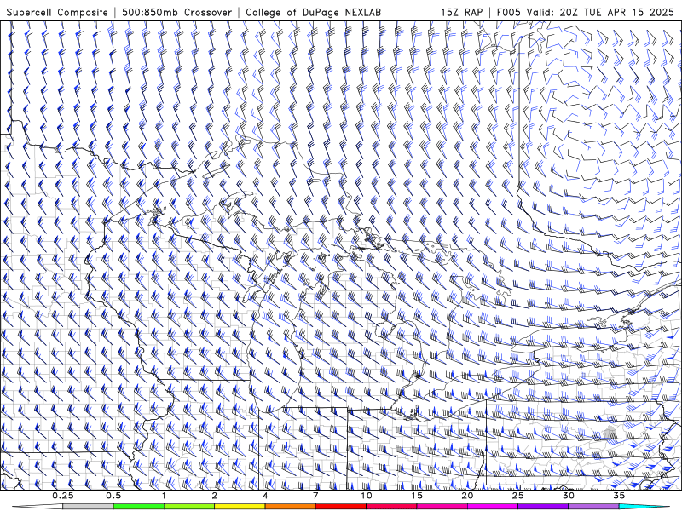Click the legend value 20
The image size is (682, 511).
click(x=467, y=496)
